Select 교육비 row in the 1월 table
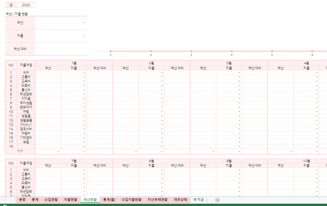 click(x=26, y=81)
